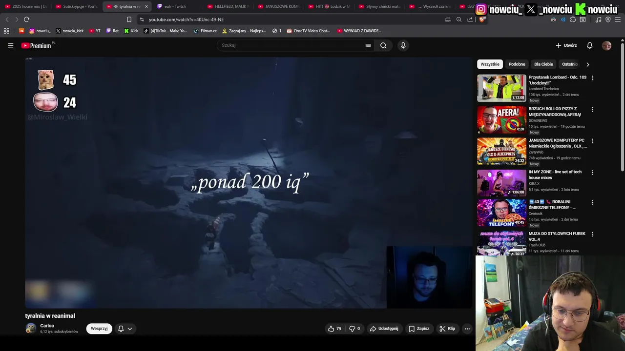Switch to Słynny chiński tab

tap(379, 6)
